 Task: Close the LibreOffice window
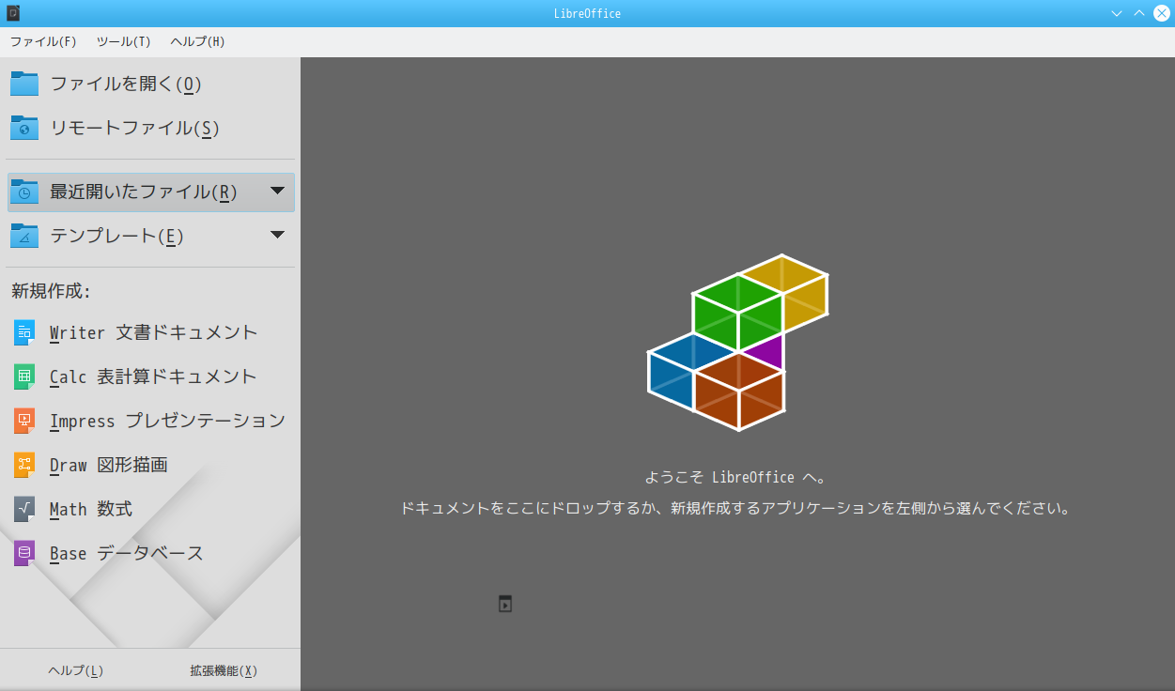(1162, 13)
